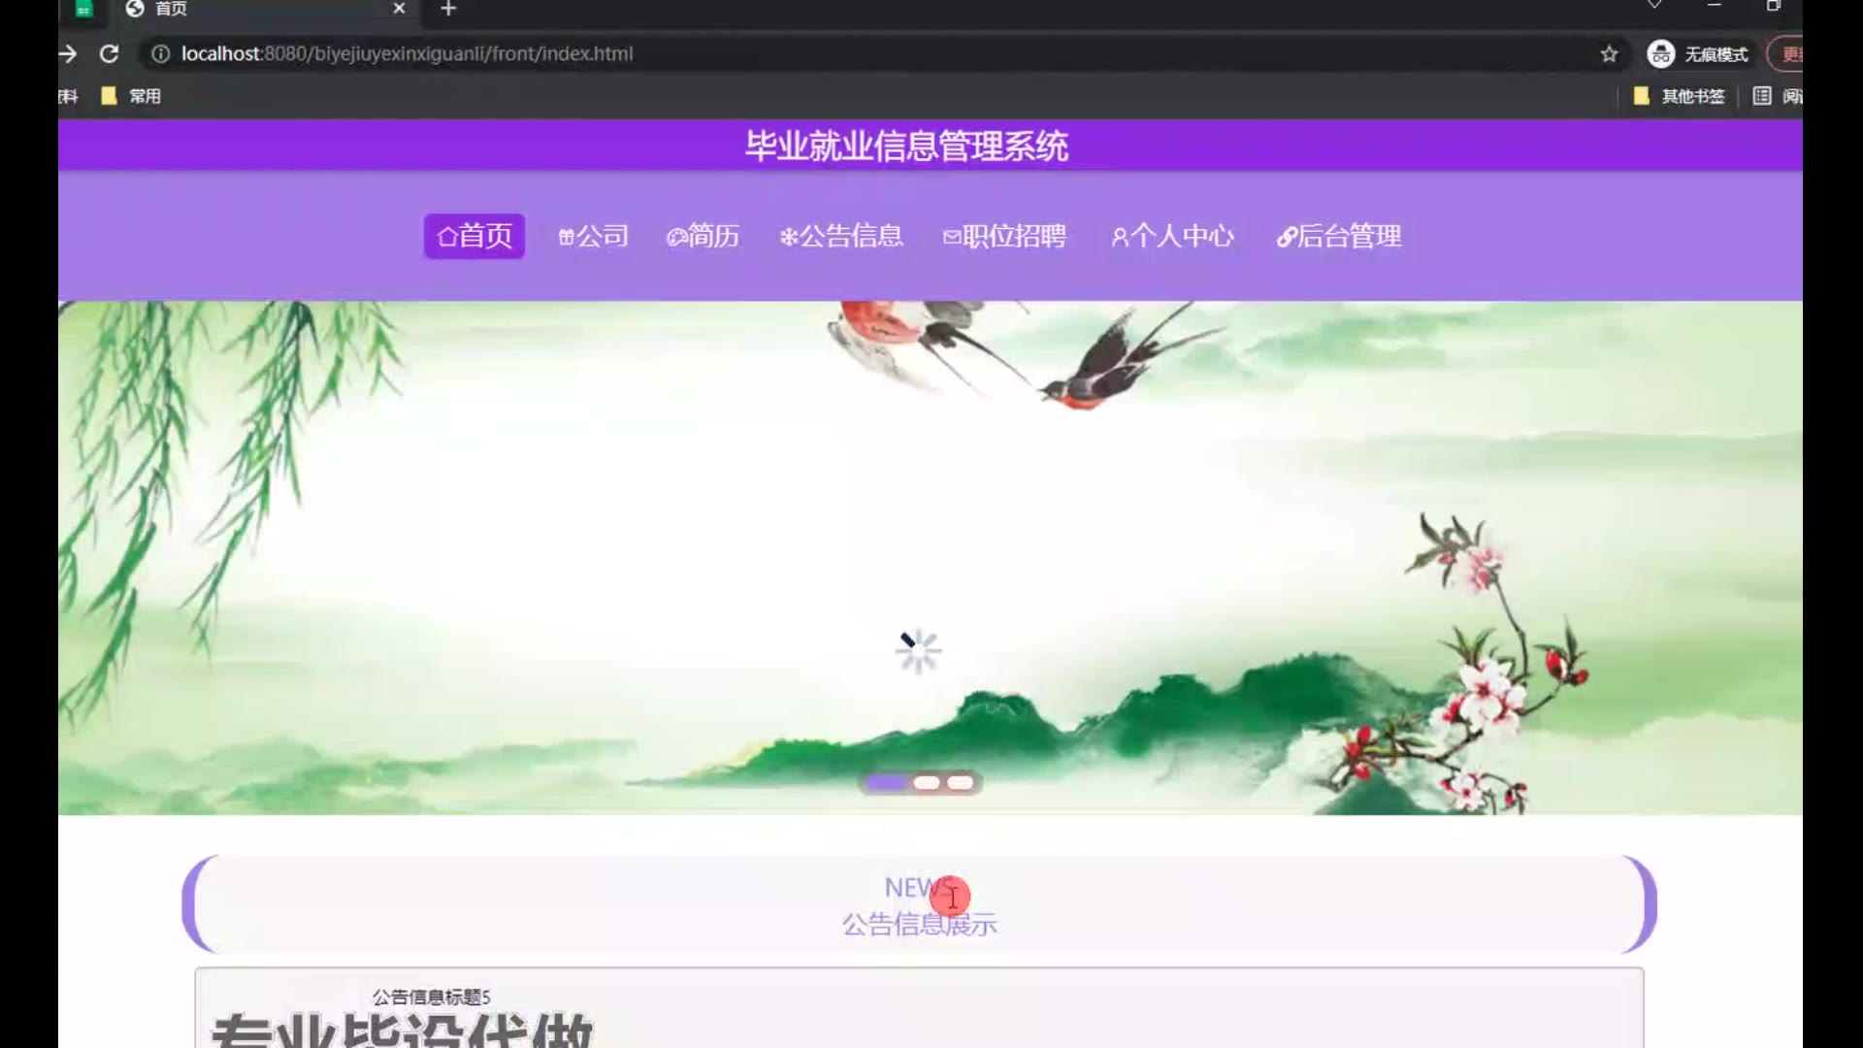Close the 首页 browser tab

pos(399,9)
